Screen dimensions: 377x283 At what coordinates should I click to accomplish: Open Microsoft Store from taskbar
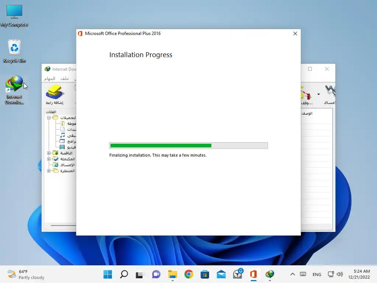click(x=205, y=274)
